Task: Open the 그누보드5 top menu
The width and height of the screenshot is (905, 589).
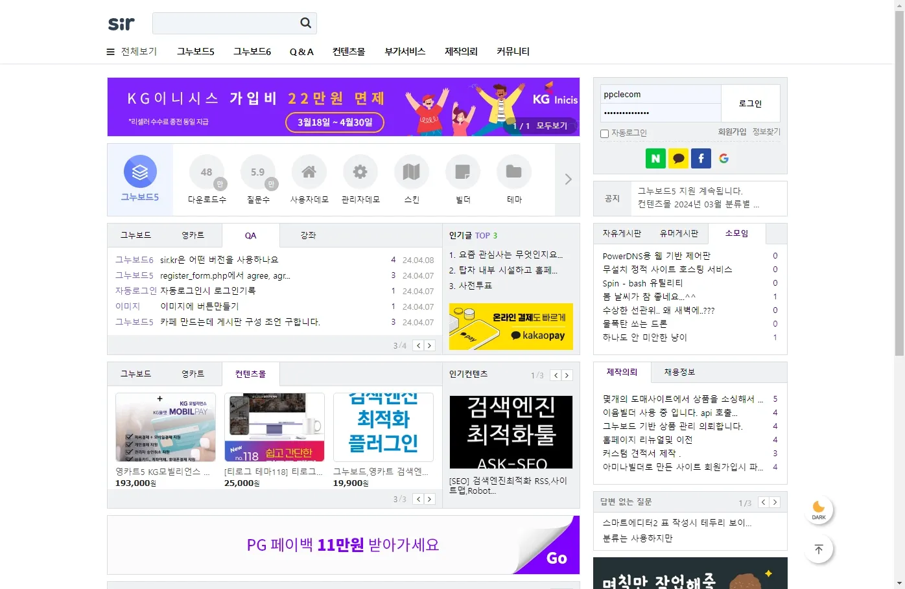Action: click(196, 51)
